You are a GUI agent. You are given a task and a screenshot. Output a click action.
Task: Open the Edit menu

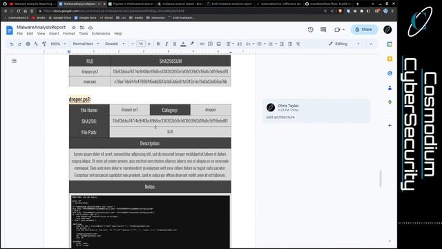coord(30,34)
